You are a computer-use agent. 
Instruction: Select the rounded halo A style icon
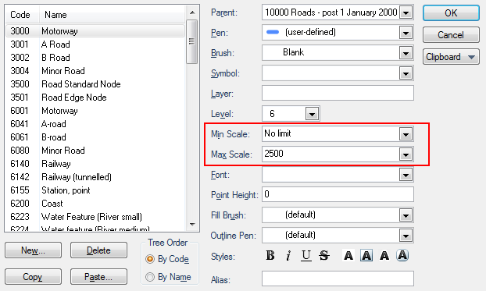(x=402, y=256)
